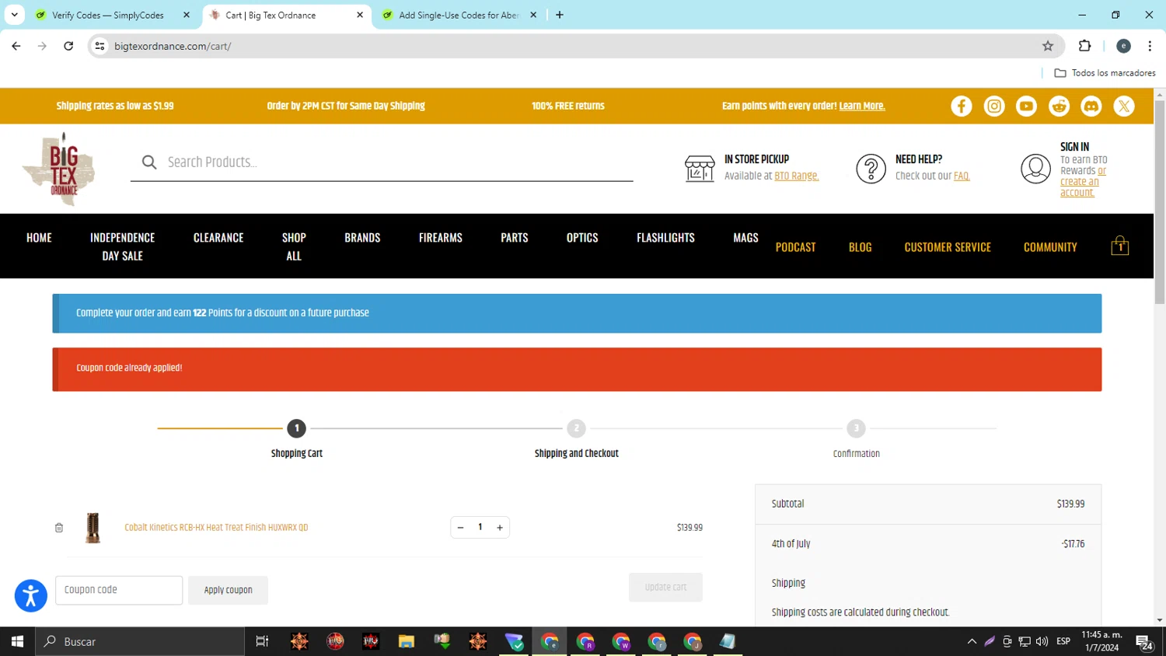The height and width of the screenshot is (656, 1166).
Task: Open the Mags menu item
Action: point(745,238)
